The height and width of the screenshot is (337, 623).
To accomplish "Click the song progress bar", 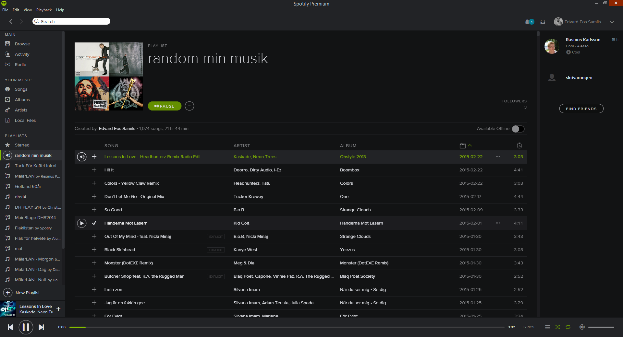I will pyautogui.click(x=287, y=327).
